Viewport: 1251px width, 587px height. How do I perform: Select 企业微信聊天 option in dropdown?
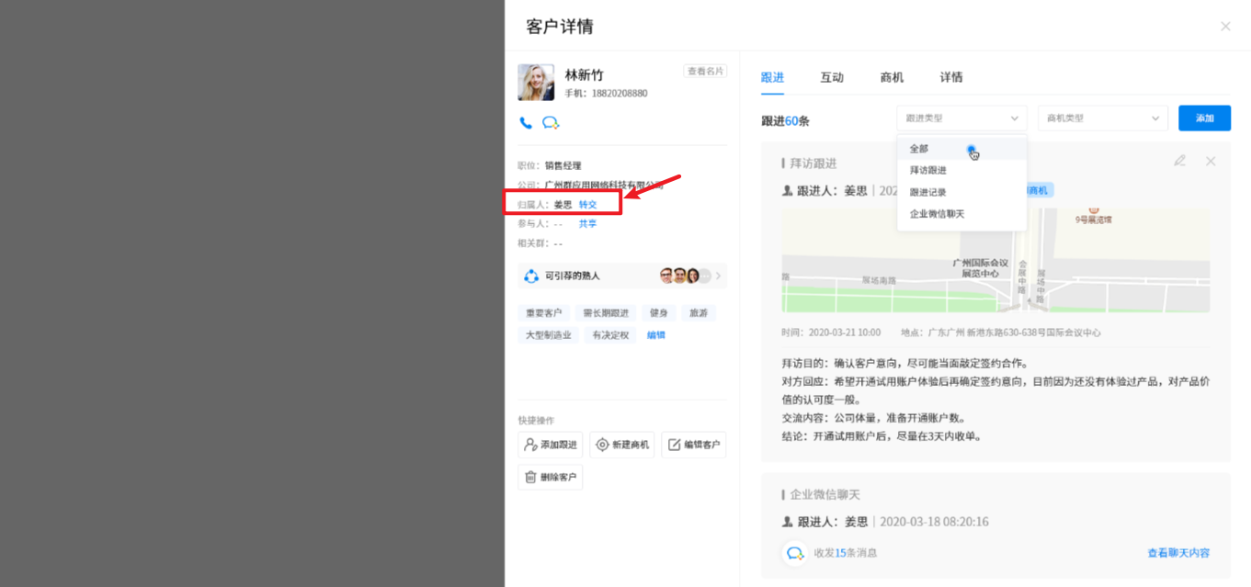coord(937,214)
